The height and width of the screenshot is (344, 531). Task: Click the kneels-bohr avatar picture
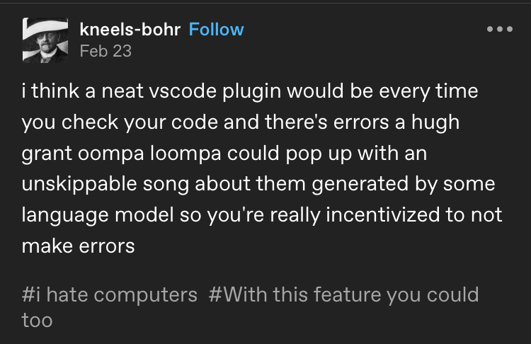pos(45,40)
